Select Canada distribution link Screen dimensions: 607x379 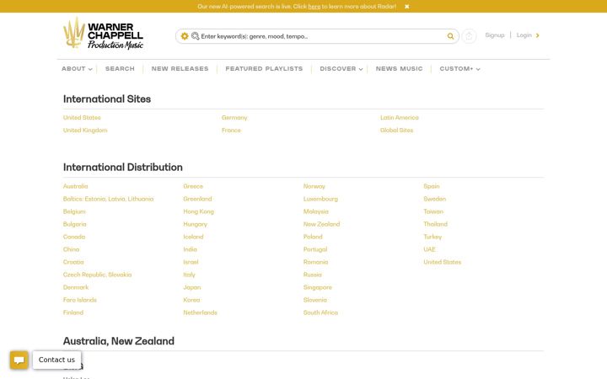click(74, 237)
